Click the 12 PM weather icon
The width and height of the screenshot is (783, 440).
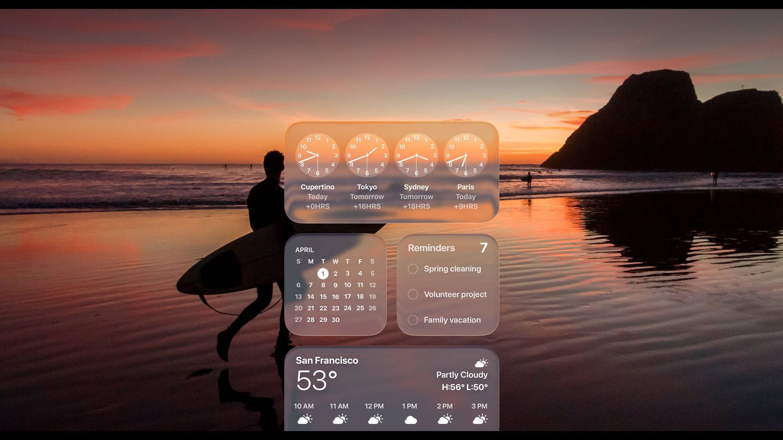pos(375,419)
